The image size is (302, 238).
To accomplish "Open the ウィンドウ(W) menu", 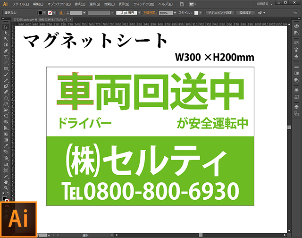I will 144,4.
